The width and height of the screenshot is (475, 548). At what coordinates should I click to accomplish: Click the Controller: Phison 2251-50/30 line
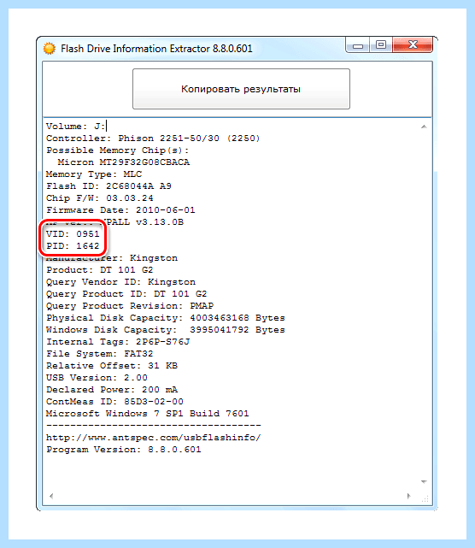tap(153, 138)
